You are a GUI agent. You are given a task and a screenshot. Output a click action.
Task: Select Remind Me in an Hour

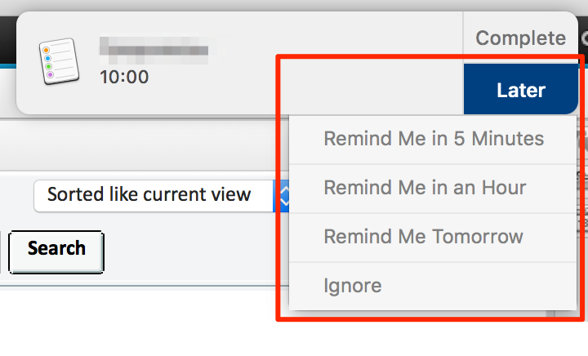(425, 188)
